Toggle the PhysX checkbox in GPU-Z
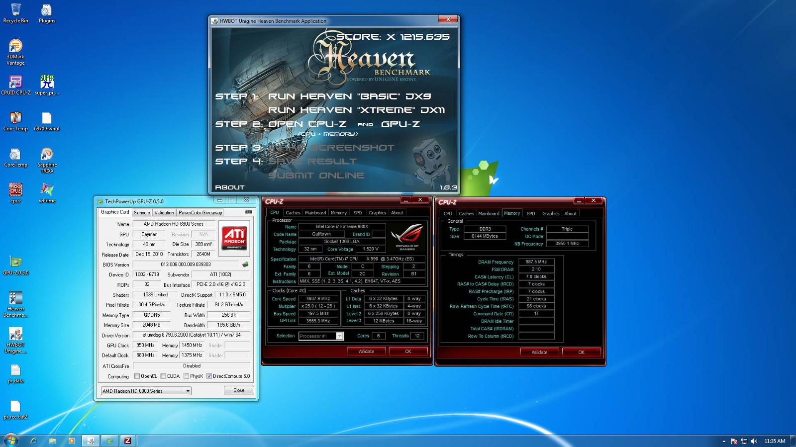796x447 pixels. (x=186, y=376)
